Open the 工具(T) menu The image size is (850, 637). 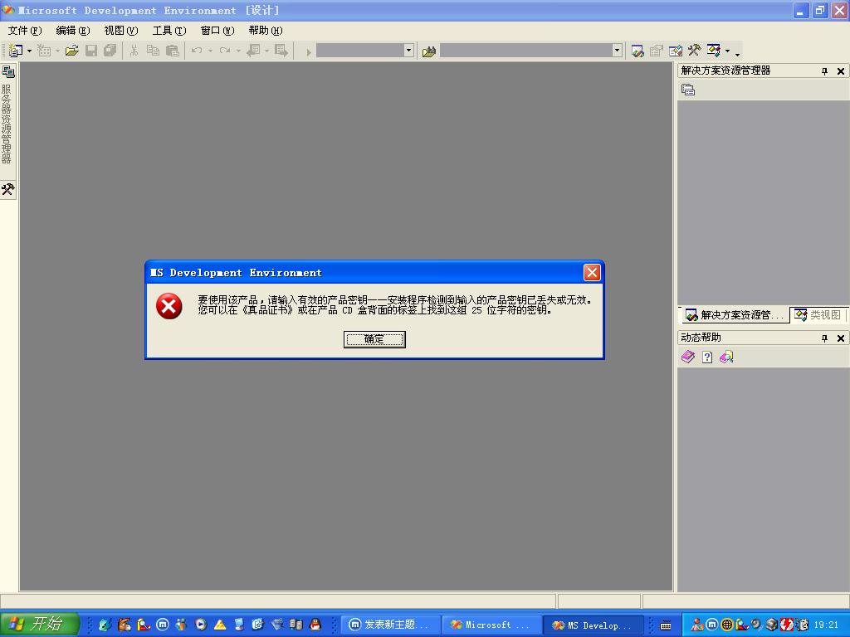pos(169,31)
